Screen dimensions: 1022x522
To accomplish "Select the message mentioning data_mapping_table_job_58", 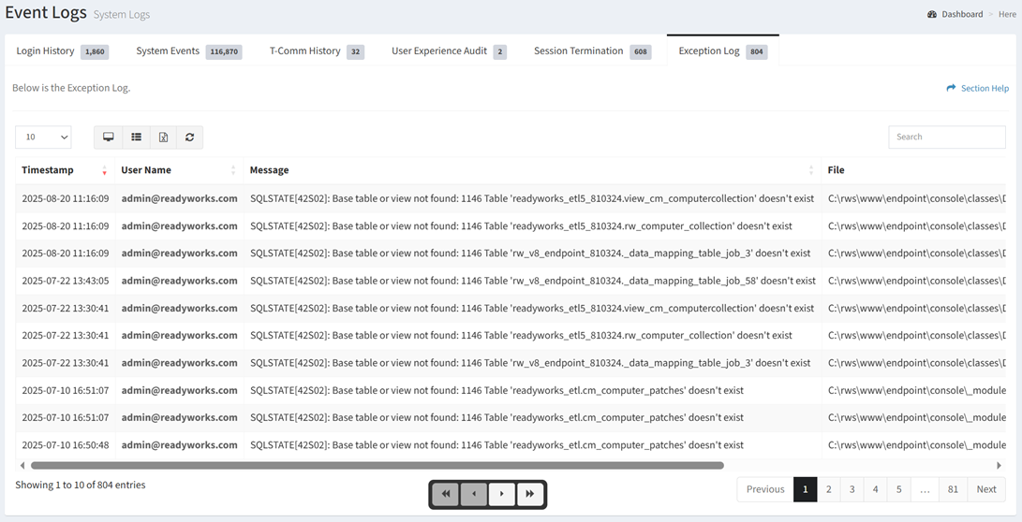I will (532, 281).
